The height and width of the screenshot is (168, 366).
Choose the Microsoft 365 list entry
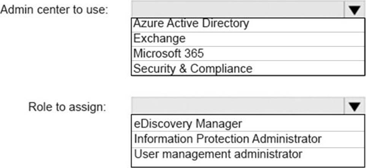[169, 53]
